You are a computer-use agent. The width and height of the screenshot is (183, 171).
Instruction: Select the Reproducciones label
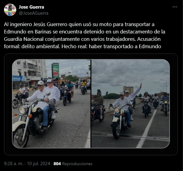click(77, 164)
